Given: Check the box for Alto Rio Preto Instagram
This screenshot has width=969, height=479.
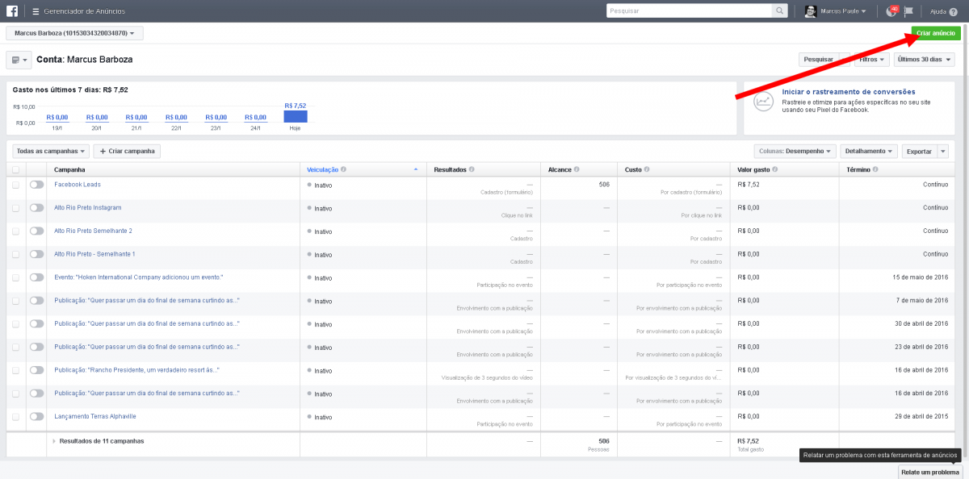Looking at the screenshot, I should tap(15, 208).
